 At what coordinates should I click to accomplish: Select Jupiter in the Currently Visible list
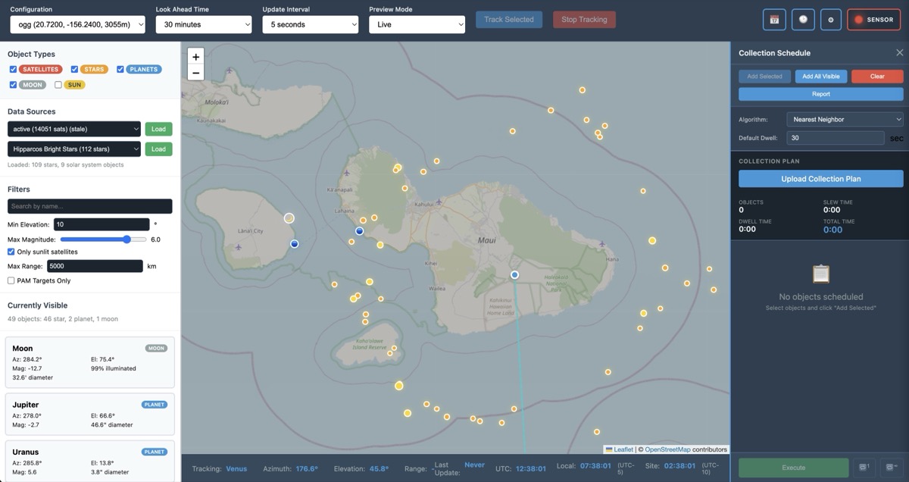[x=89, y=414]
